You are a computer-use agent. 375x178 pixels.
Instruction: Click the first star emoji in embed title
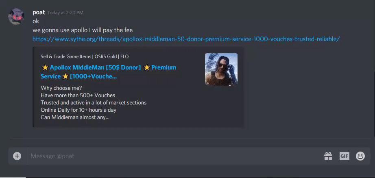45,67
